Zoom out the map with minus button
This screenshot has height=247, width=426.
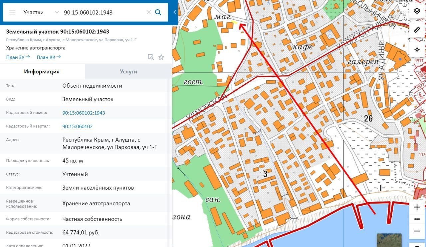point(417,231)
